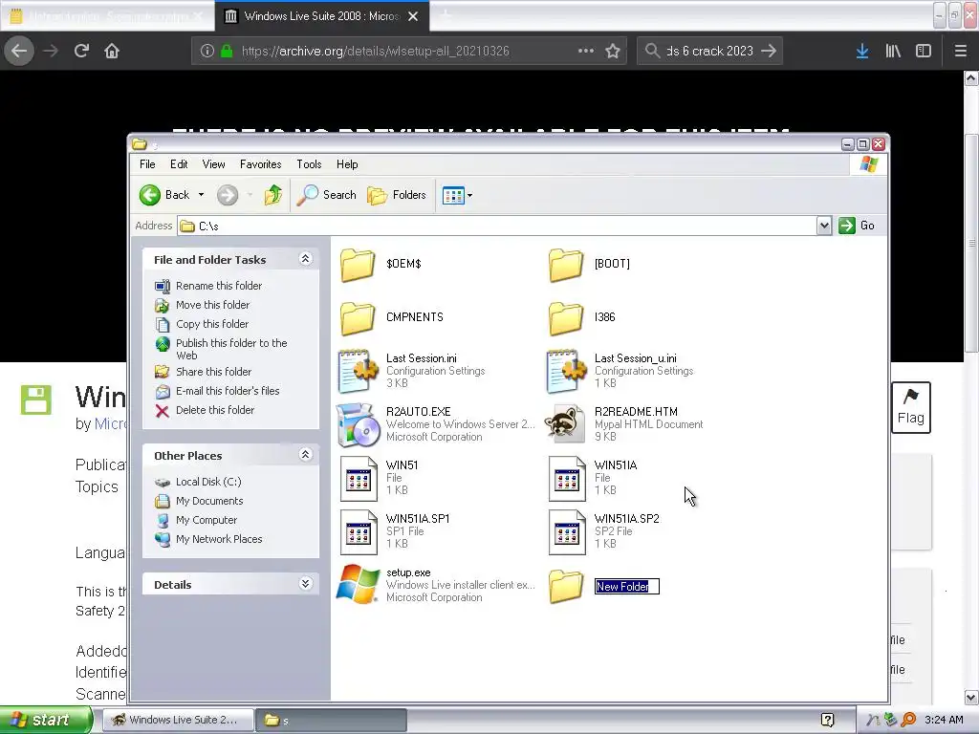Select the setup.exe Windows Live icon
This screenshot has height=734, width=979.
[359, 584]
